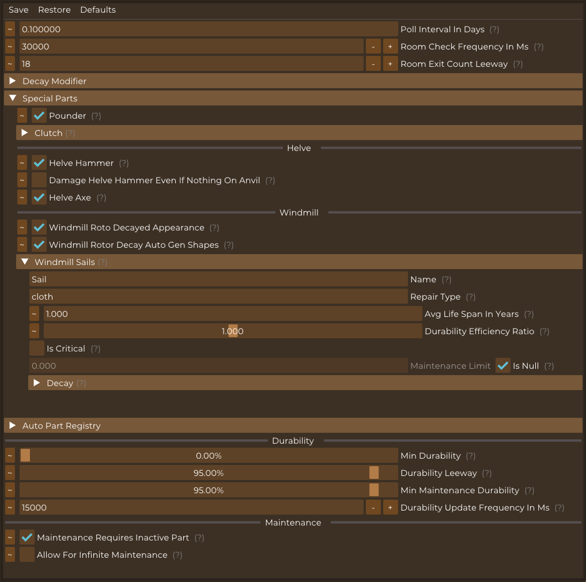Click the Durability Efficiency Ratio slider
Viewport: 586px width, 582px height.
pos(233,331)
